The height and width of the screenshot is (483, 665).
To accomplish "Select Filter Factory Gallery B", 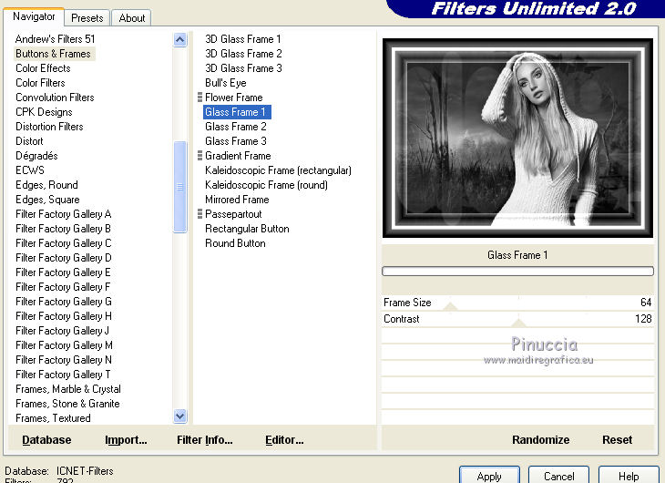I will (64, 229).
